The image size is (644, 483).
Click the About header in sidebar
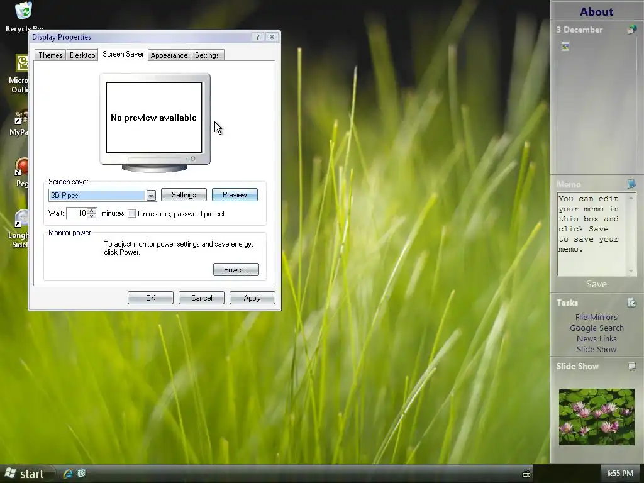click(x=596, y=11)
